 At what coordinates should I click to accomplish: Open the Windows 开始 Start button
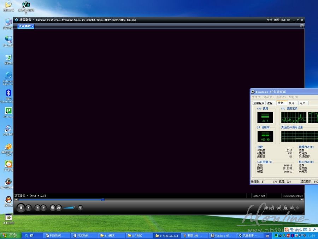pyautogui.click(x=10, y=235)
